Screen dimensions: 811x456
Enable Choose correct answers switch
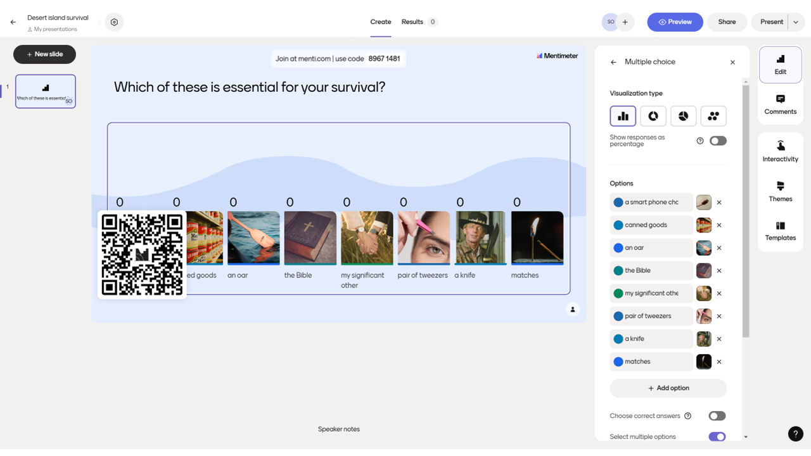pyautogui.click(x=717, y=416)
